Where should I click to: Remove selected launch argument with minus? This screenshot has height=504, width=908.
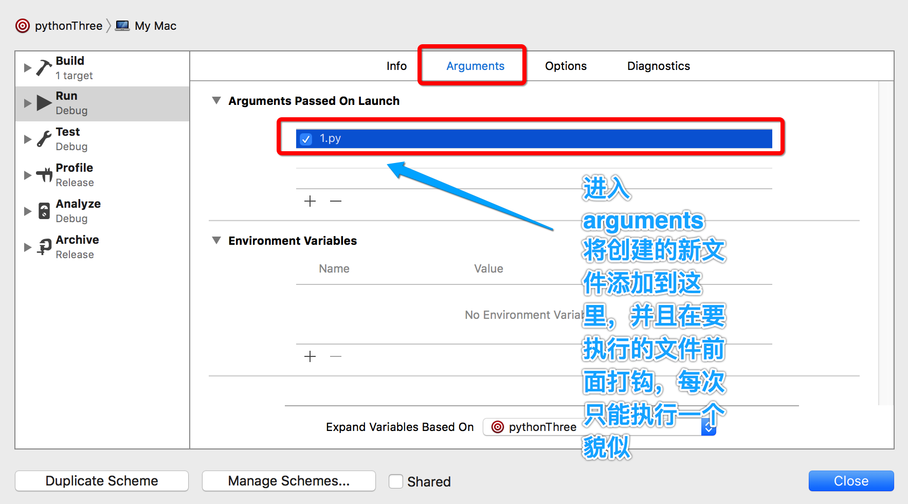336,201
